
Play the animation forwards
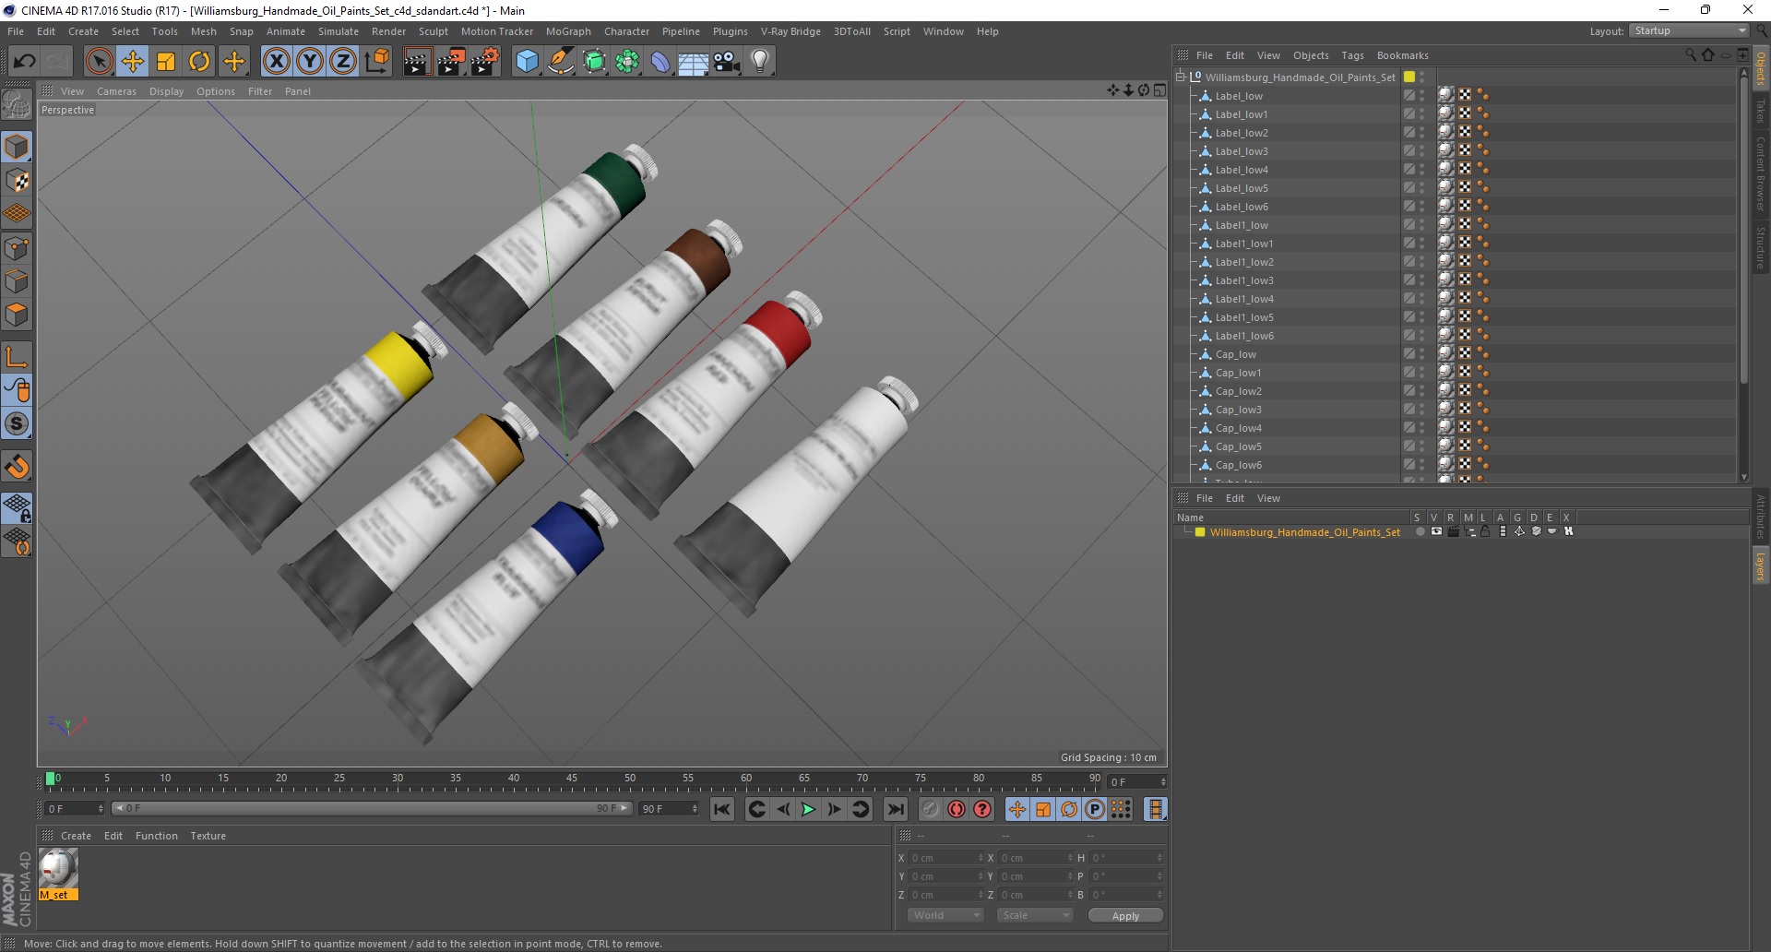tap(808, 809)
